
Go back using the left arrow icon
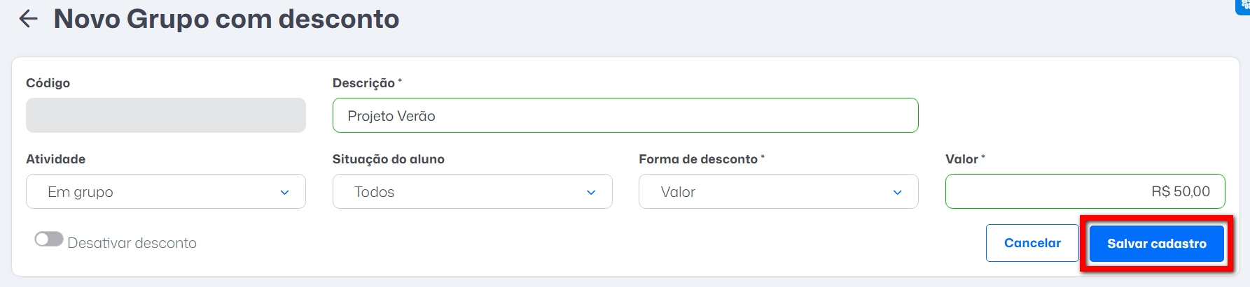pos(28,19)
